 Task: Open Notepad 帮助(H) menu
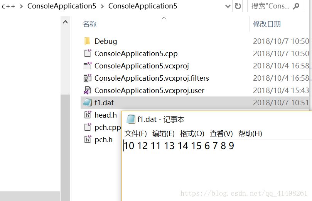250,134
